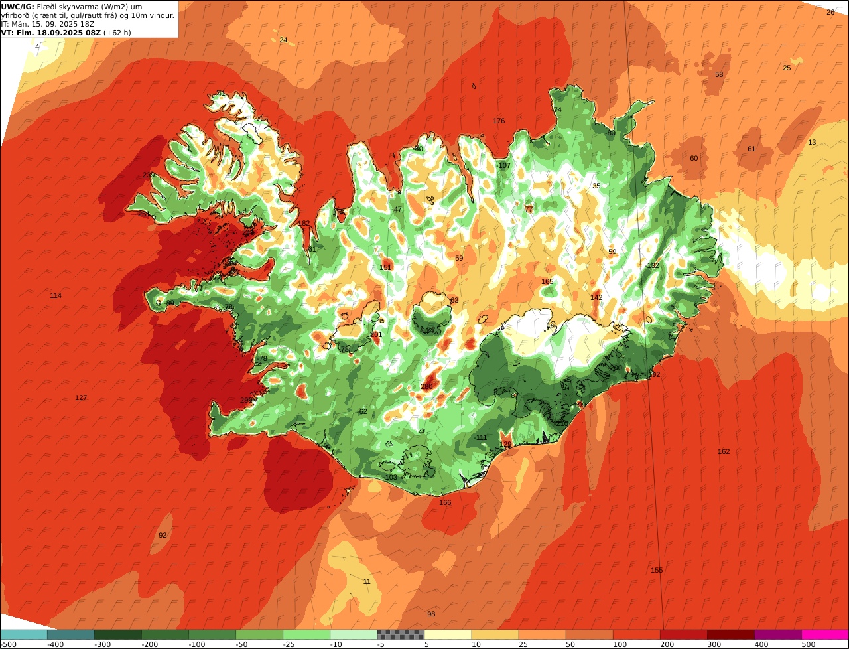Click the map value -47
Viewport: 849px width, 649px height.
coord(397,209)
